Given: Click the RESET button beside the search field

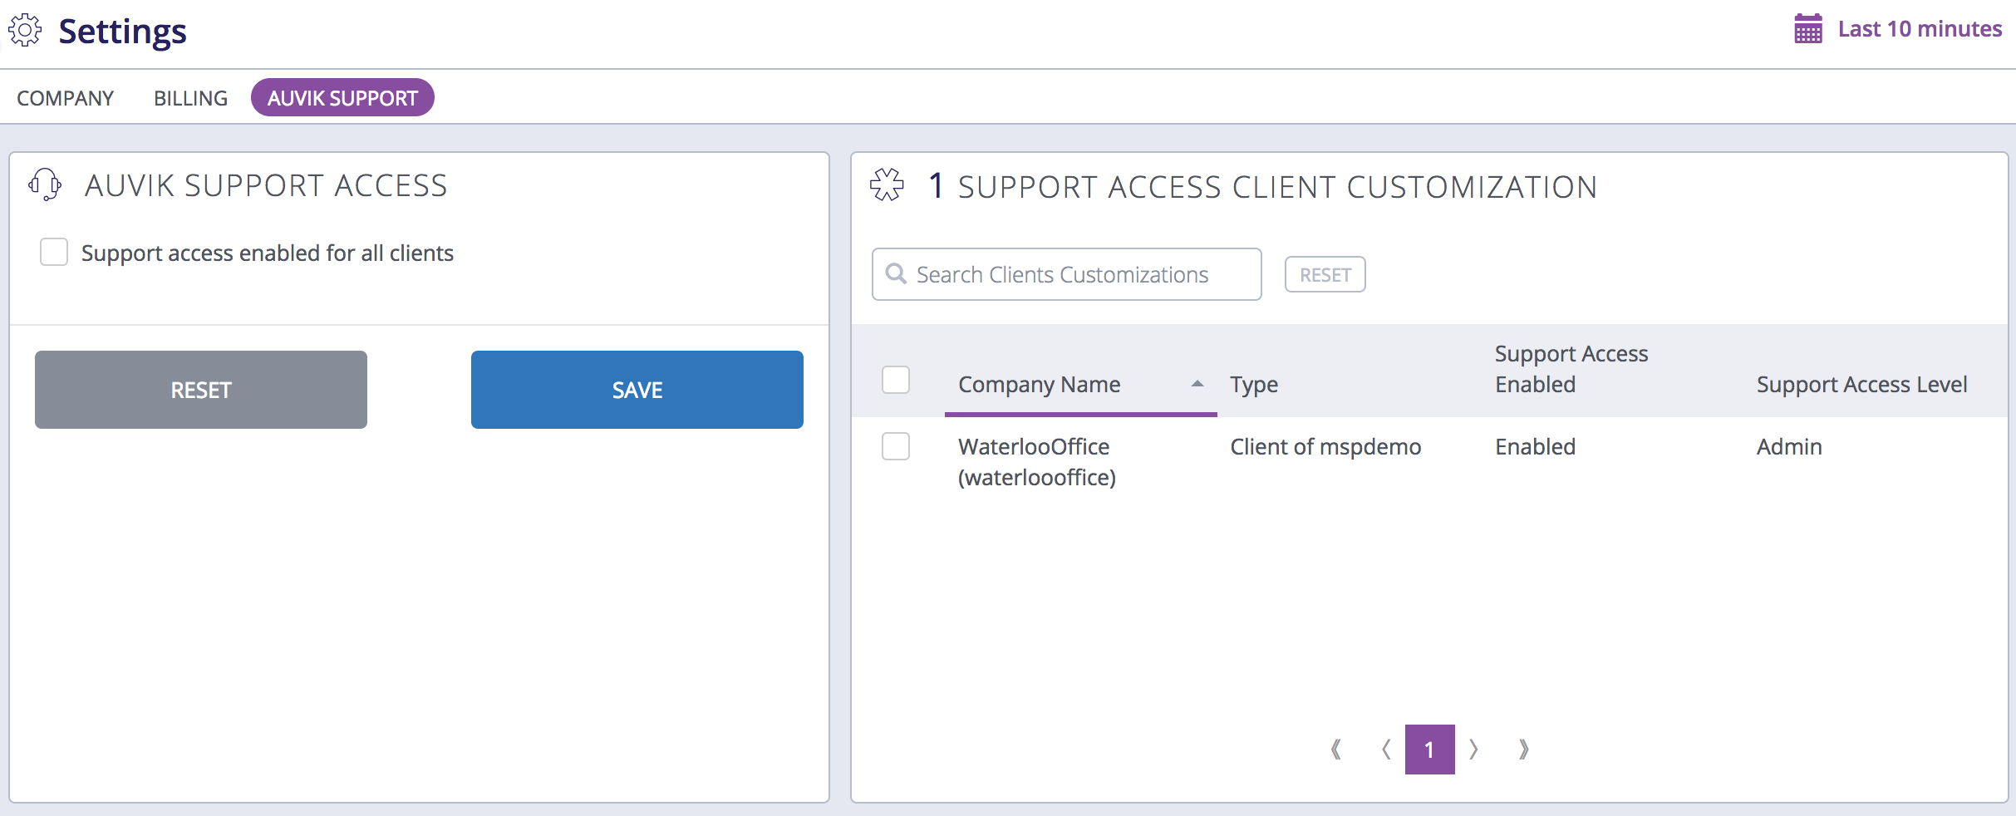Looking at the screenshot, I should click(x=1325, y=274).
